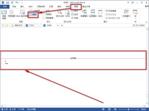This screenshot has height=111, width=149.
Task: Click the Save icon in quick access toolbar
Action: pos(7,2)
